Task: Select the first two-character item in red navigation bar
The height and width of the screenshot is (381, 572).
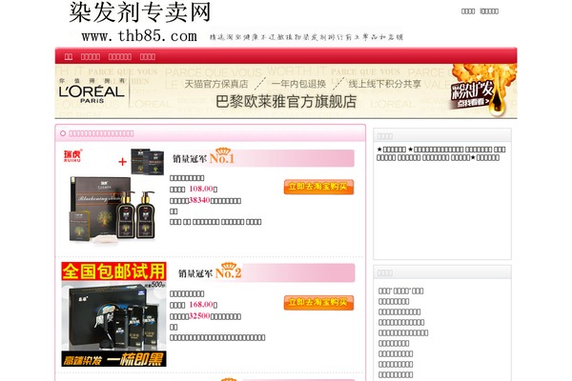Action: point(69,56)
